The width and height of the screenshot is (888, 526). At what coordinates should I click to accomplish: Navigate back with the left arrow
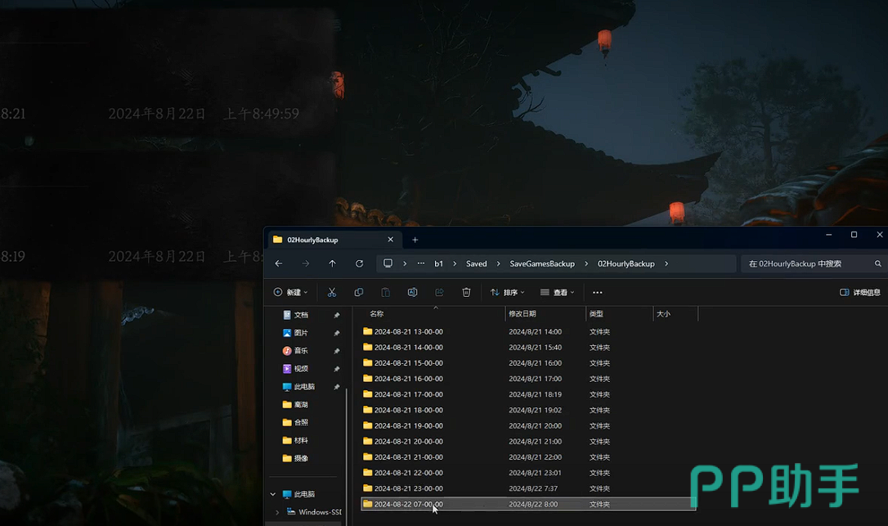point(279,263)
